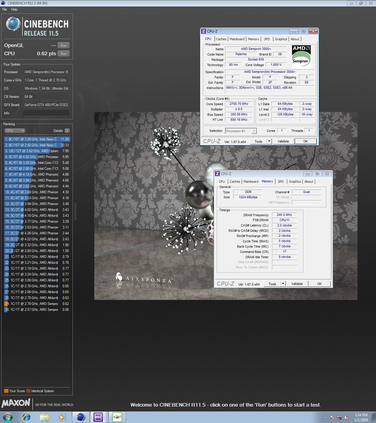376x423 pixels.
Task: Run the OpenGL test
Action: click(64, 45)
